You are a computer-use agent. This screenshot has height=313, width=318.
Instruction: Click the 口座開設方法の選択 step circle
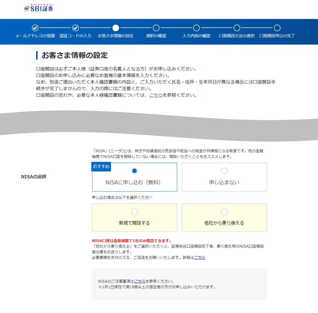point(236,28)
